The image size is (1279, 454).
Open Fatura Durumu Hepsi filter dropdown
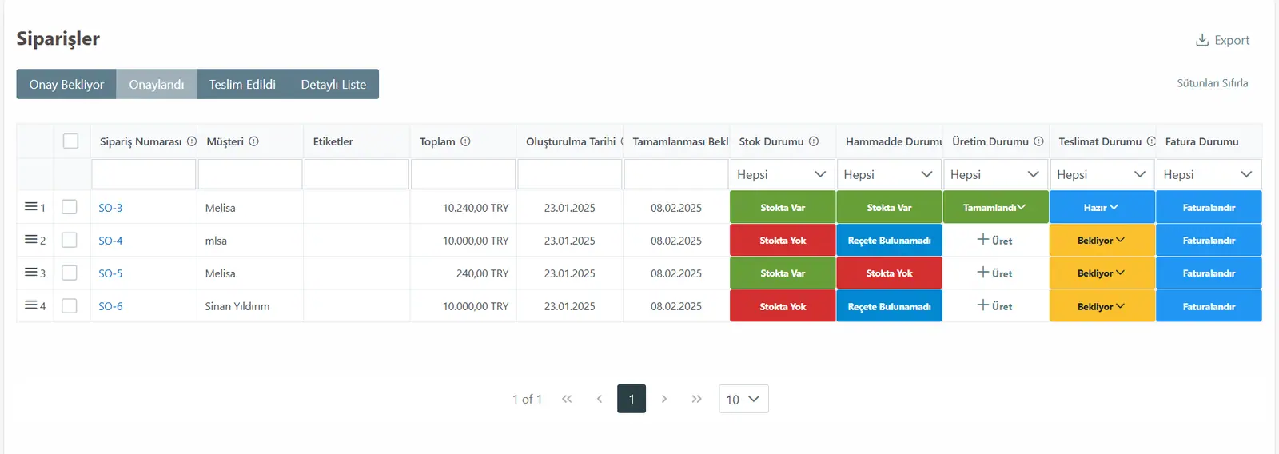click(1209, 174)
